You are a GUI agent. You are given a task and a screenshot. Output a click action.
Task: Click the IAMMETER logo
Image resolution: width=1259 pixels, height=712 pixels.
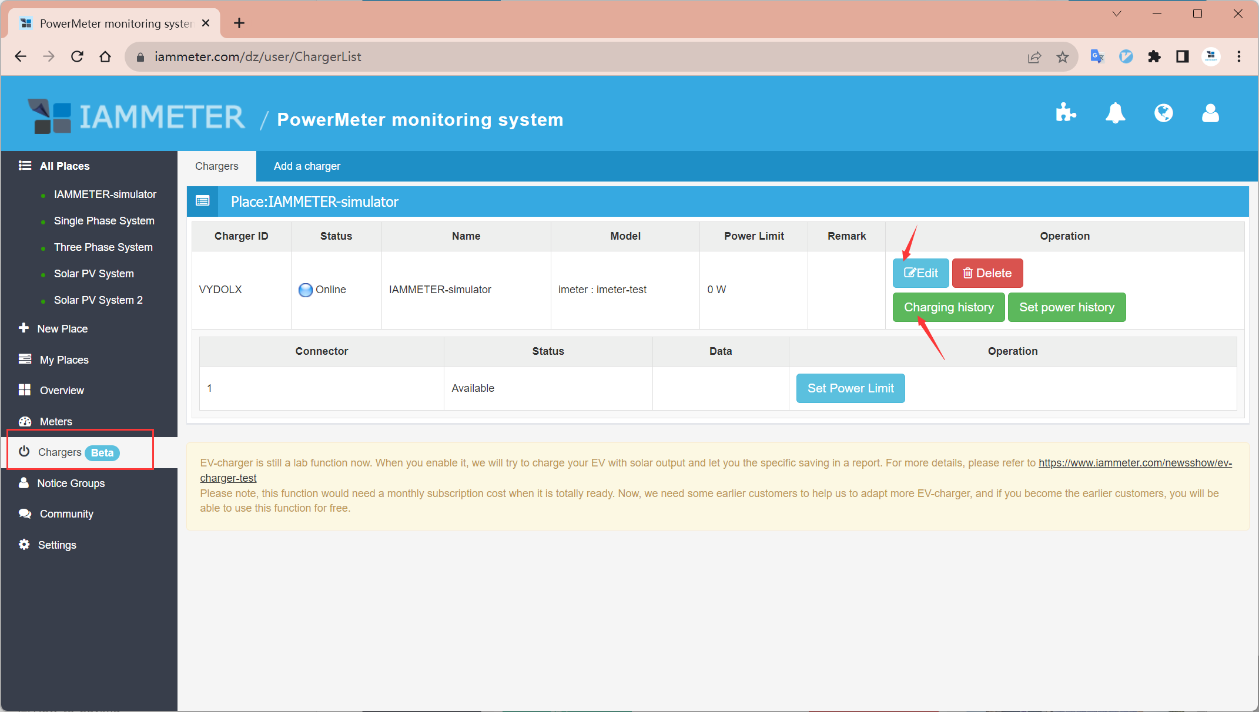click(136, 116)
